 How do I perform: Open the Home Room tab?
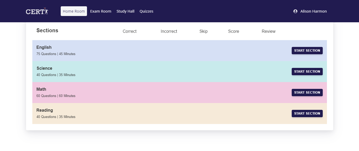coord(74,11)
